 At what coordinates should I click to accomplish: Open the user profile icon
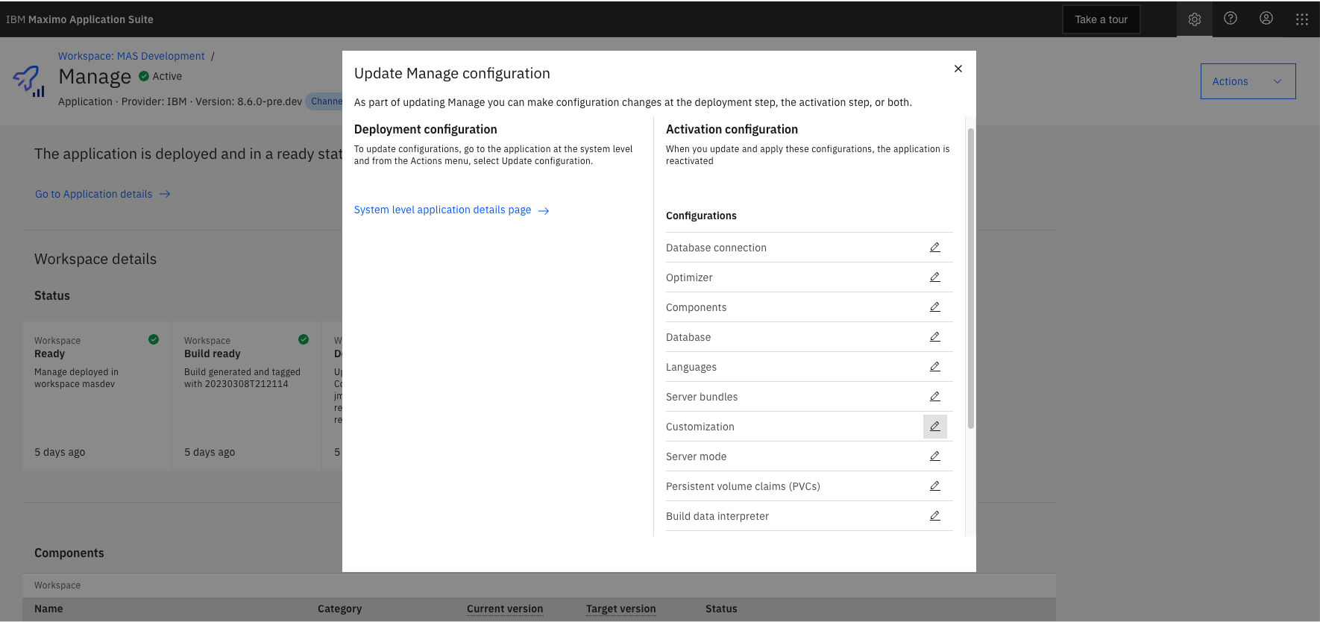1266,19
